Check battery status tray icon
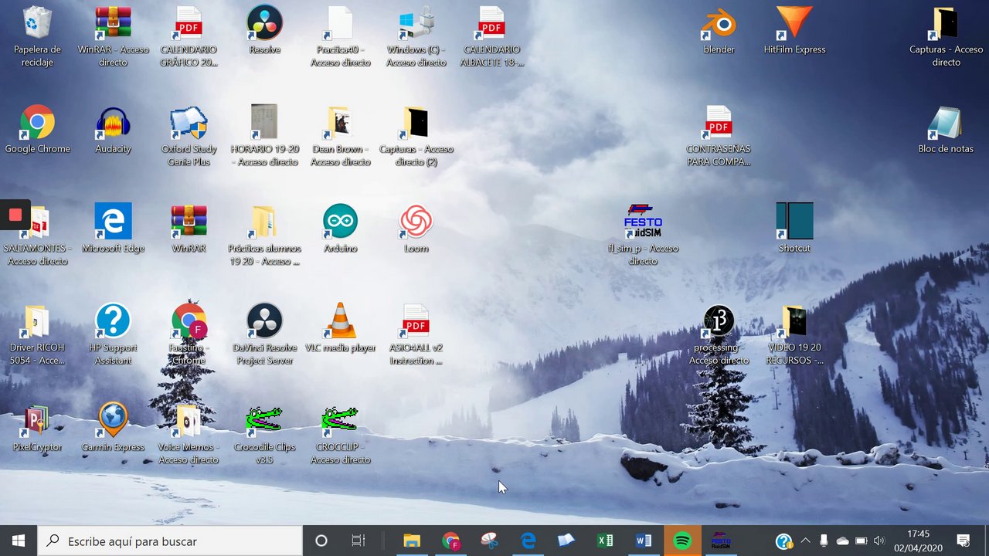 [x=861, y=541]
